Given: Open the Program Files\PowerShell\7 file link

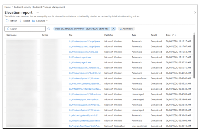Looking at the screenshot, I should [x=85, y=126].
